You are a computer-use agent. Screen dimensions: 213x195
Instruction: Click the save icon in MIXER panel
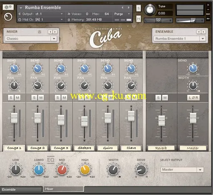click(x=40, y=32)
